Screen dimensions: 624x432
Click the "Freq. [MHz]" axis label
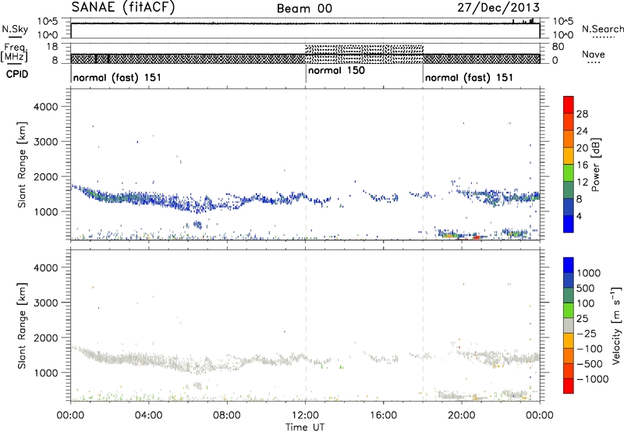(15, 53)
